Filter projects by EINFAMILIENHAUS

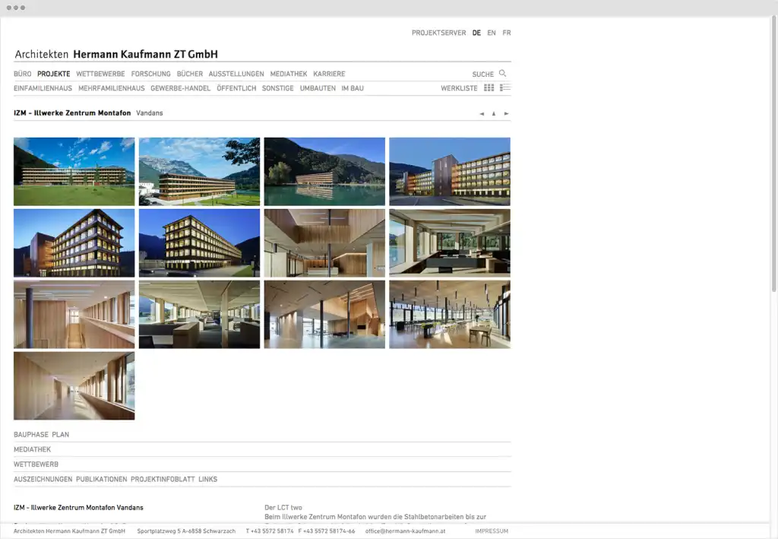coord(43,89)
